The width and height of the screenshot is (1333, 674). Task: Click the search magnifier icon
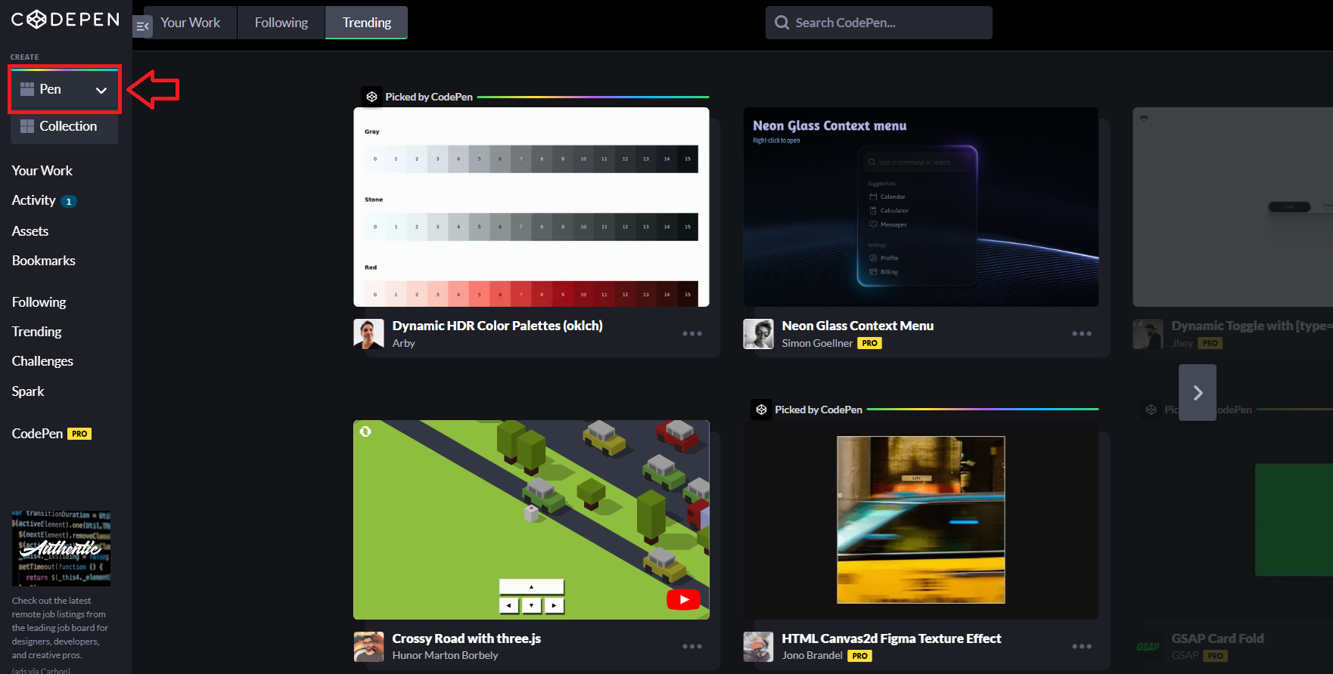pyautogui.click(x=781, y=23)
